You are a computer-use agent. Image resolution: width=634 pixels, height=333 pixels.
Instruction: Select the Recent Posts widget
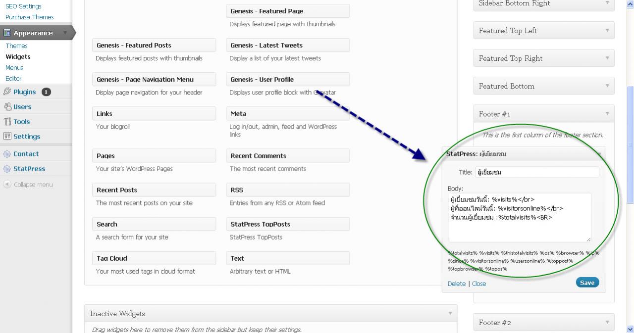coord(154,190)
